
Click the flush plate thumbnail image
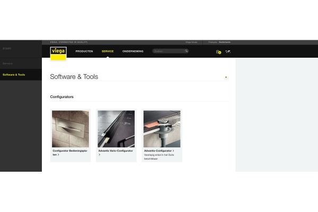(x=70, y=129)
